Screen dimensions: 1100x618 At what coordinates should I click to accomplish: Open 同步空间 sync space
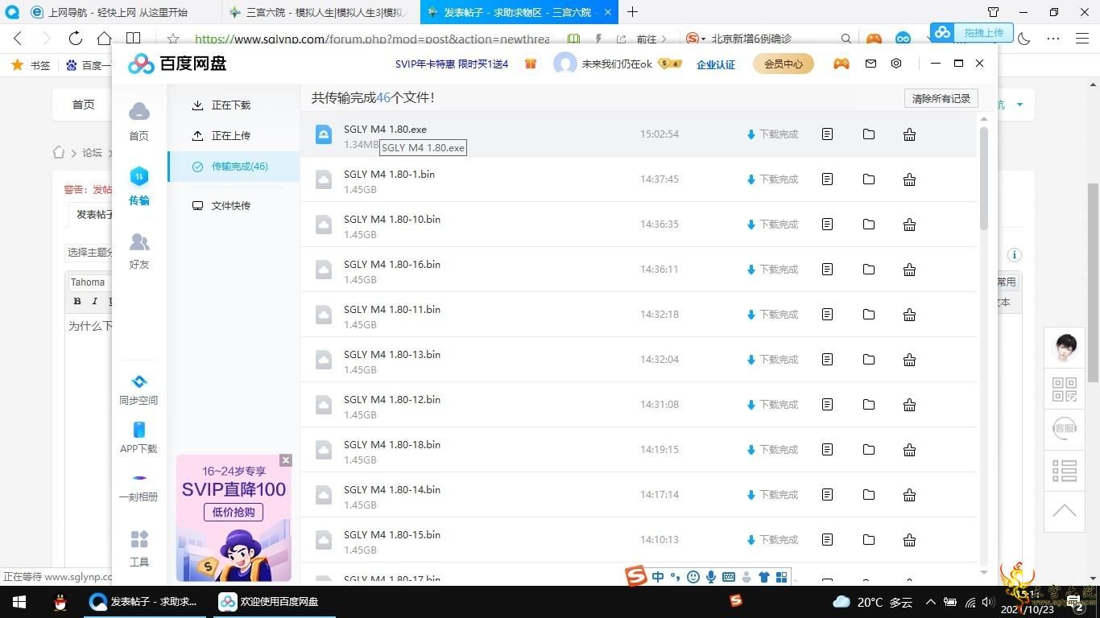click(139, 390)
